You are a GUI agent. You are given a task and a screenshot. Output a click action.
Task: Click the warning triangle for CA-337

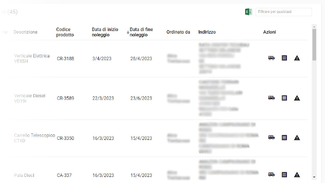click(x=297, y=175)
